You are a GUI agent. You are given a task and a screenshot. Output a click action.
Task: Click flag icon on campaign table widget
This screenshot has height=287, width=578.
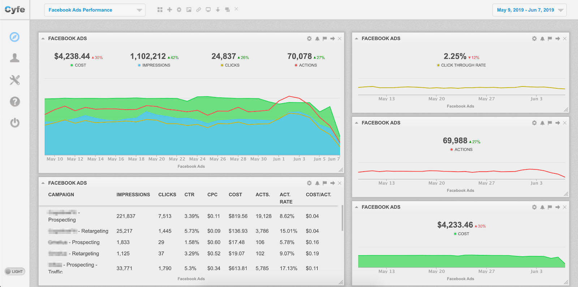[325, 183]
